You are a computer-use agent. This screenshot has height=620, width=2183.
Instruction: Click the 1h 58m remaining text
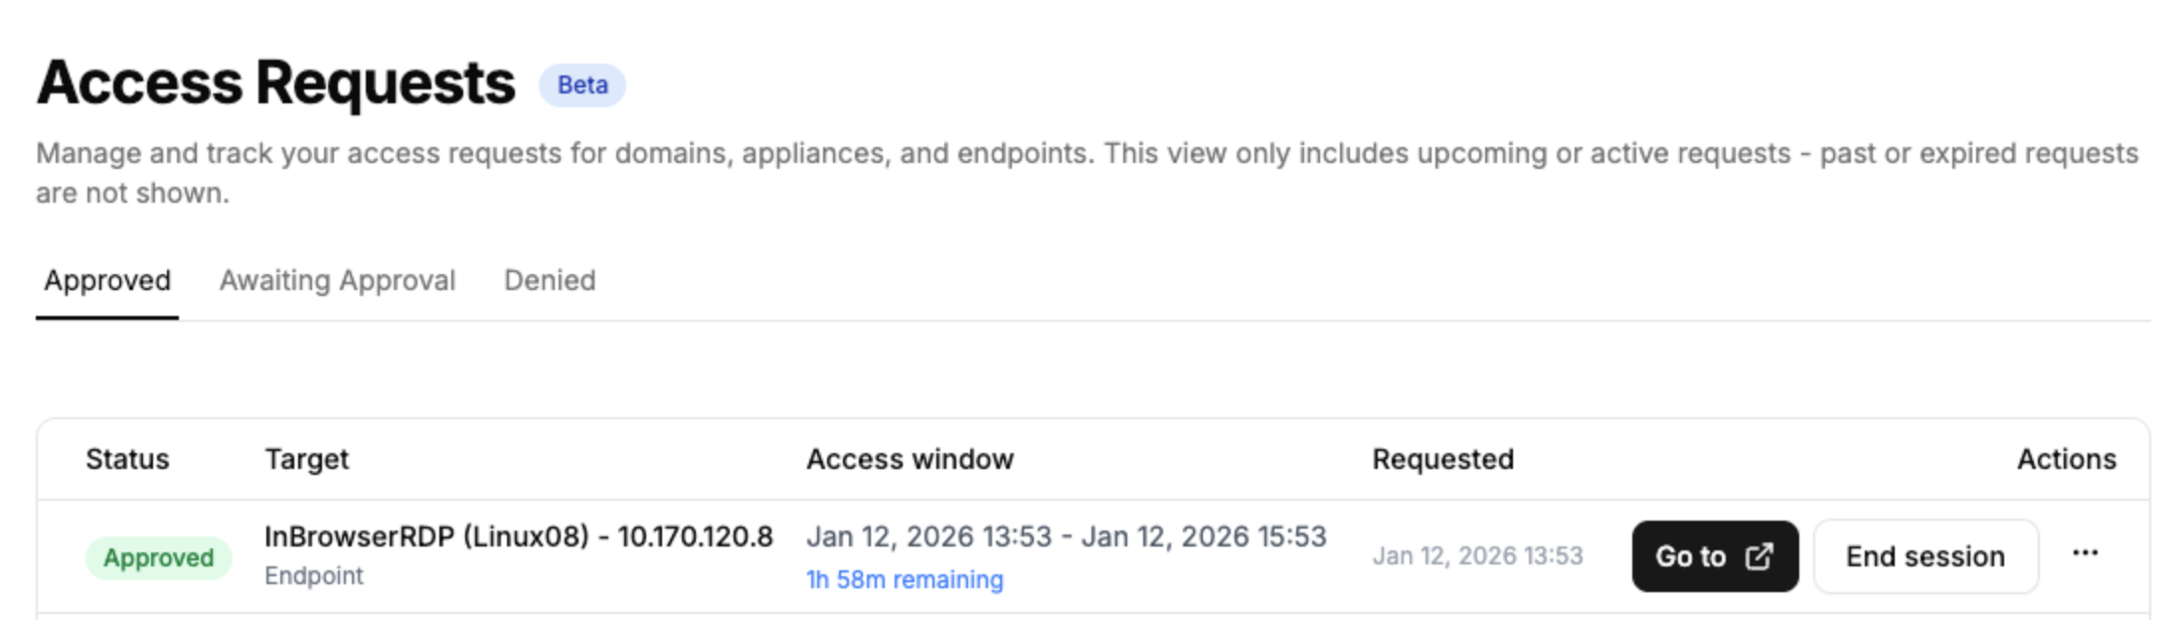(905, 579)
